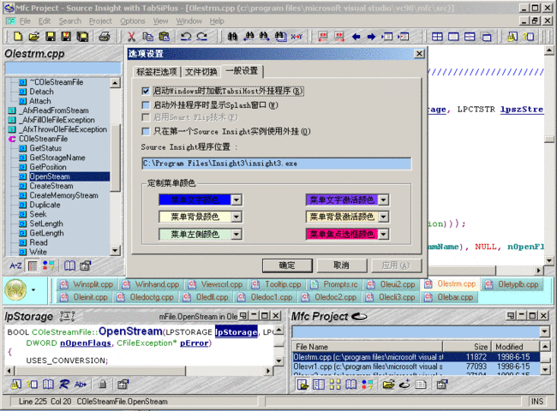
Task: Click the open folder icon in project toolbar
Action: point(388,384)
